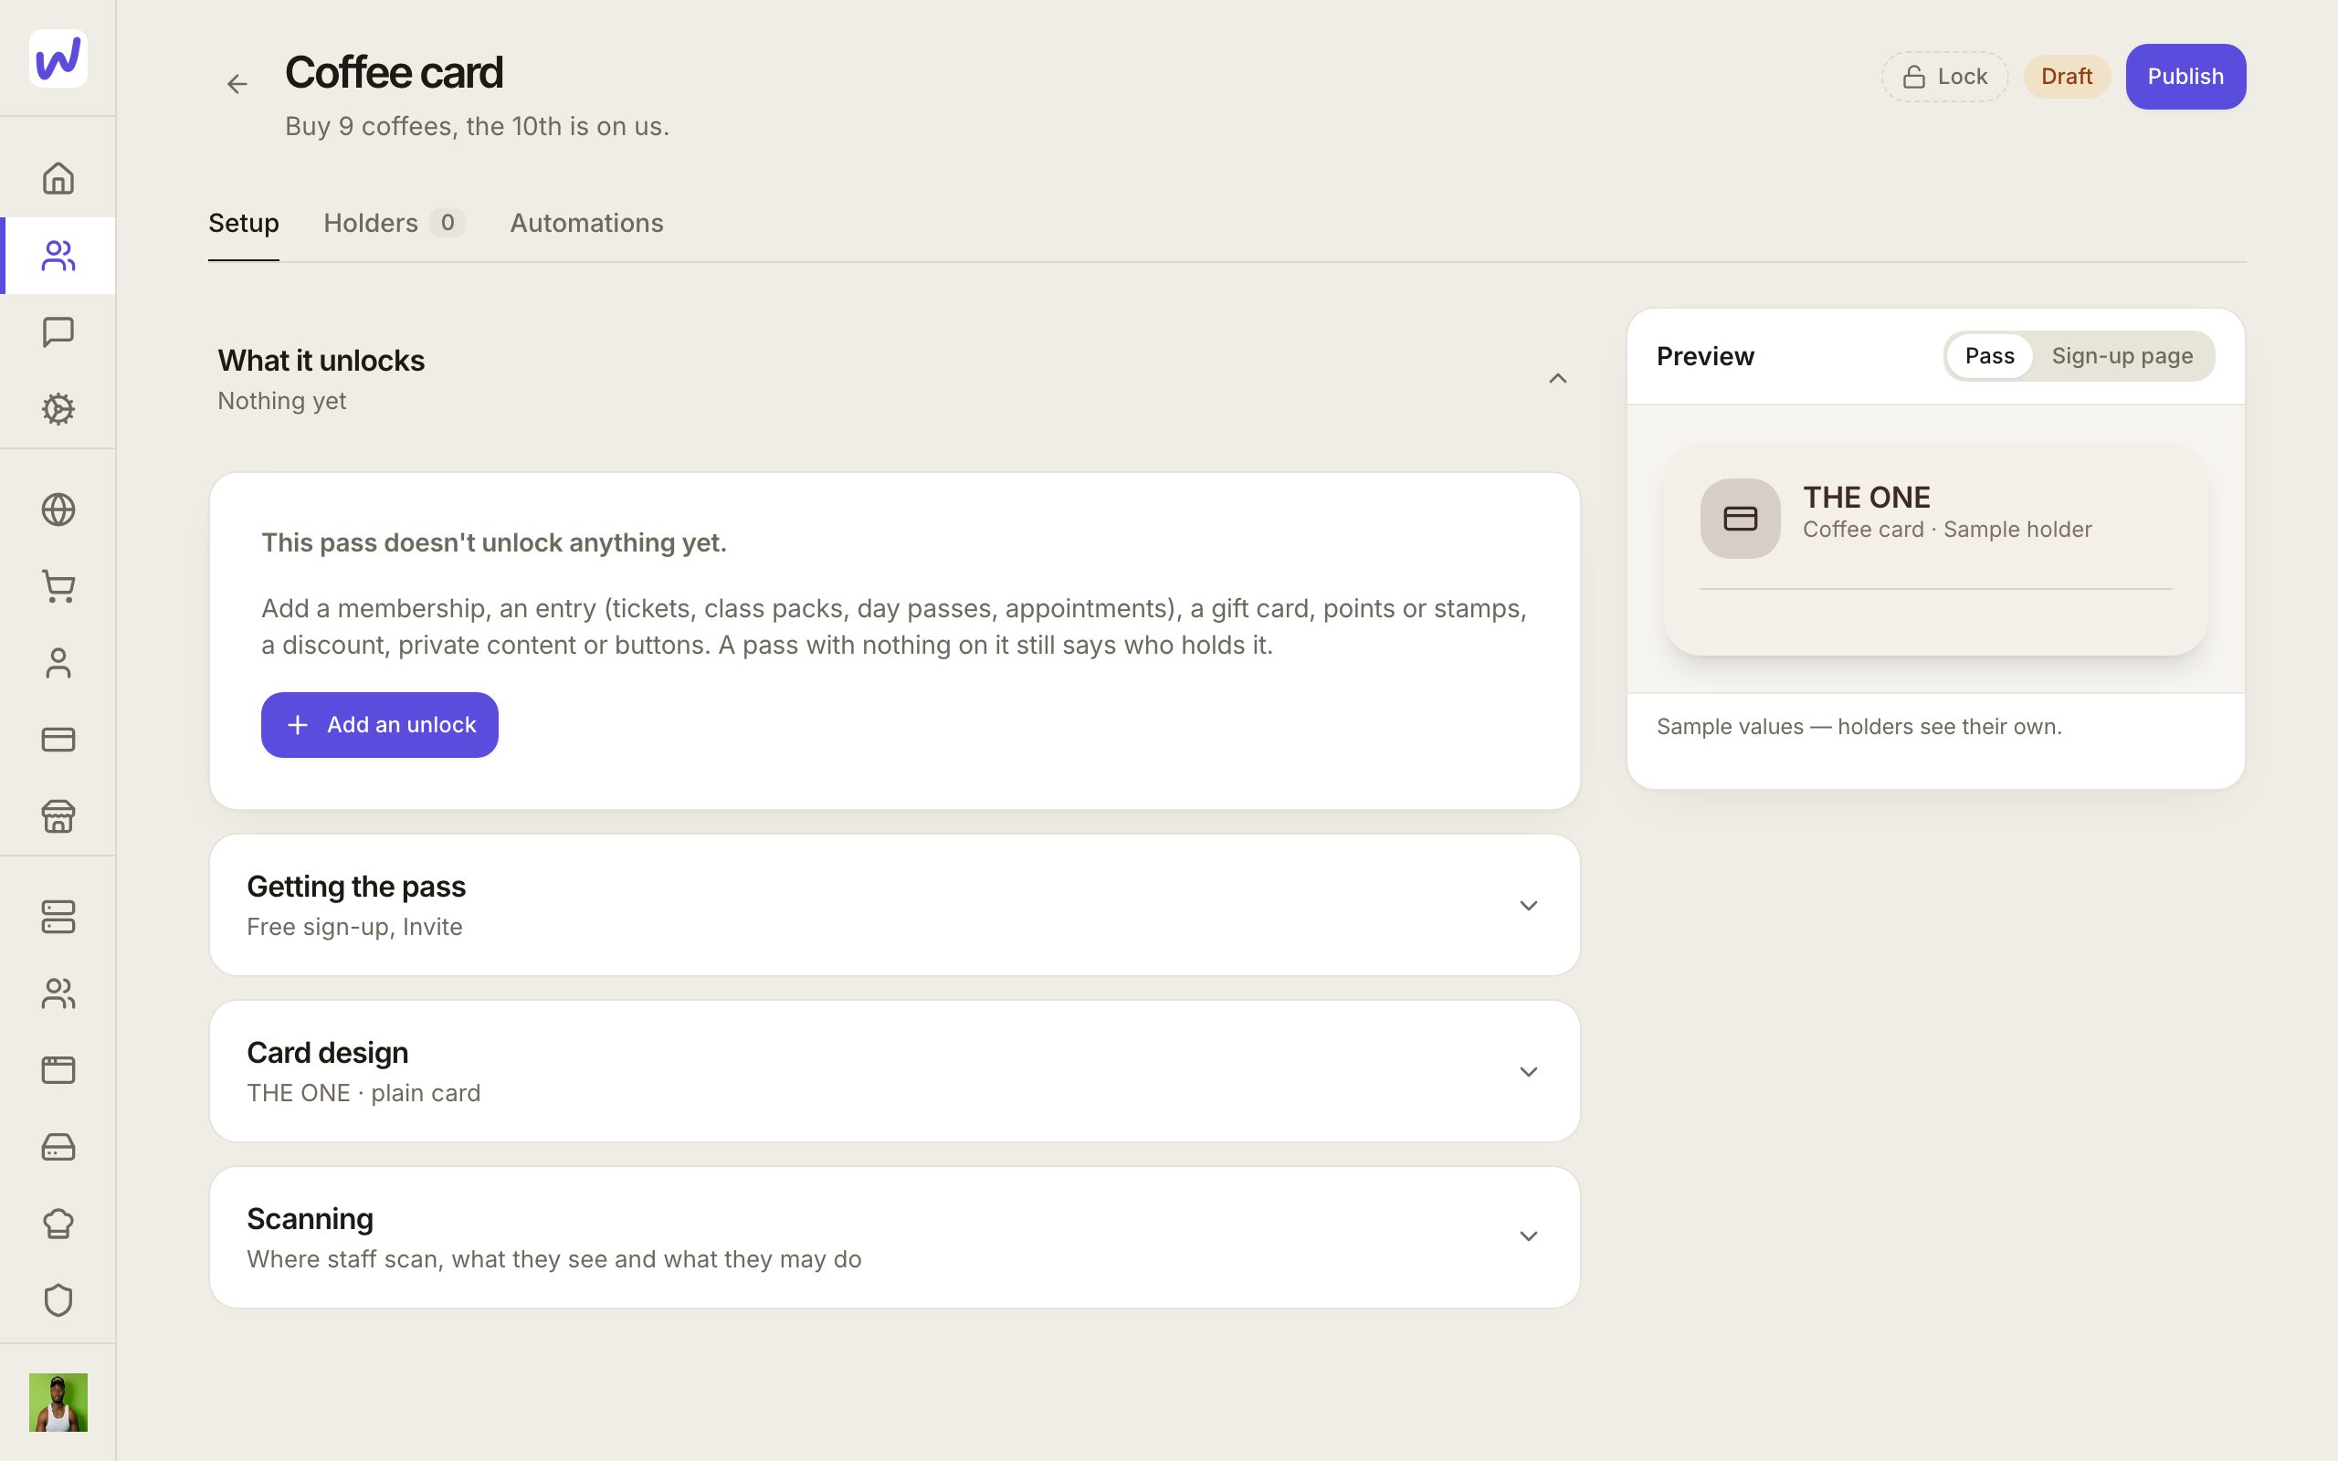The width and height of the screenshot is (2338, 1461).
Task: Toggle the Lock control
Action: pos(1943,77)
